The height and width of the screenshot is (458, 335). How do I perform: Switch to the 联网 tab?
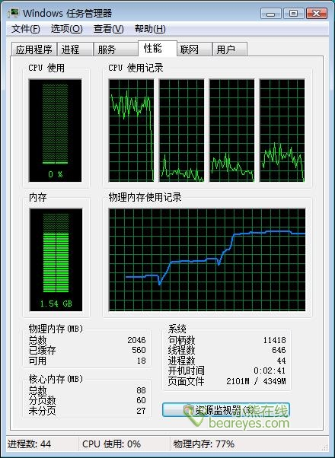194,49
